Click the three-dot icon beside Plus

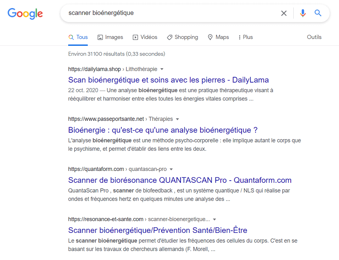(239, 37)
